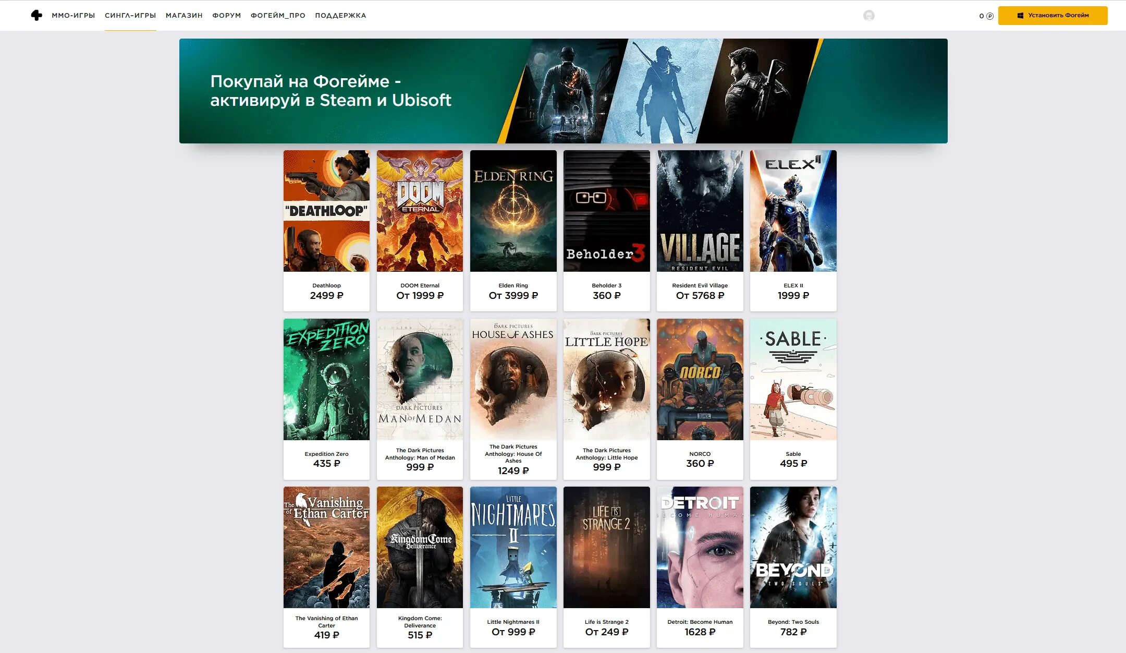Screen dimensions: 1126x653
Task: Click the Deathloop title link
Action: click(326, 285)
